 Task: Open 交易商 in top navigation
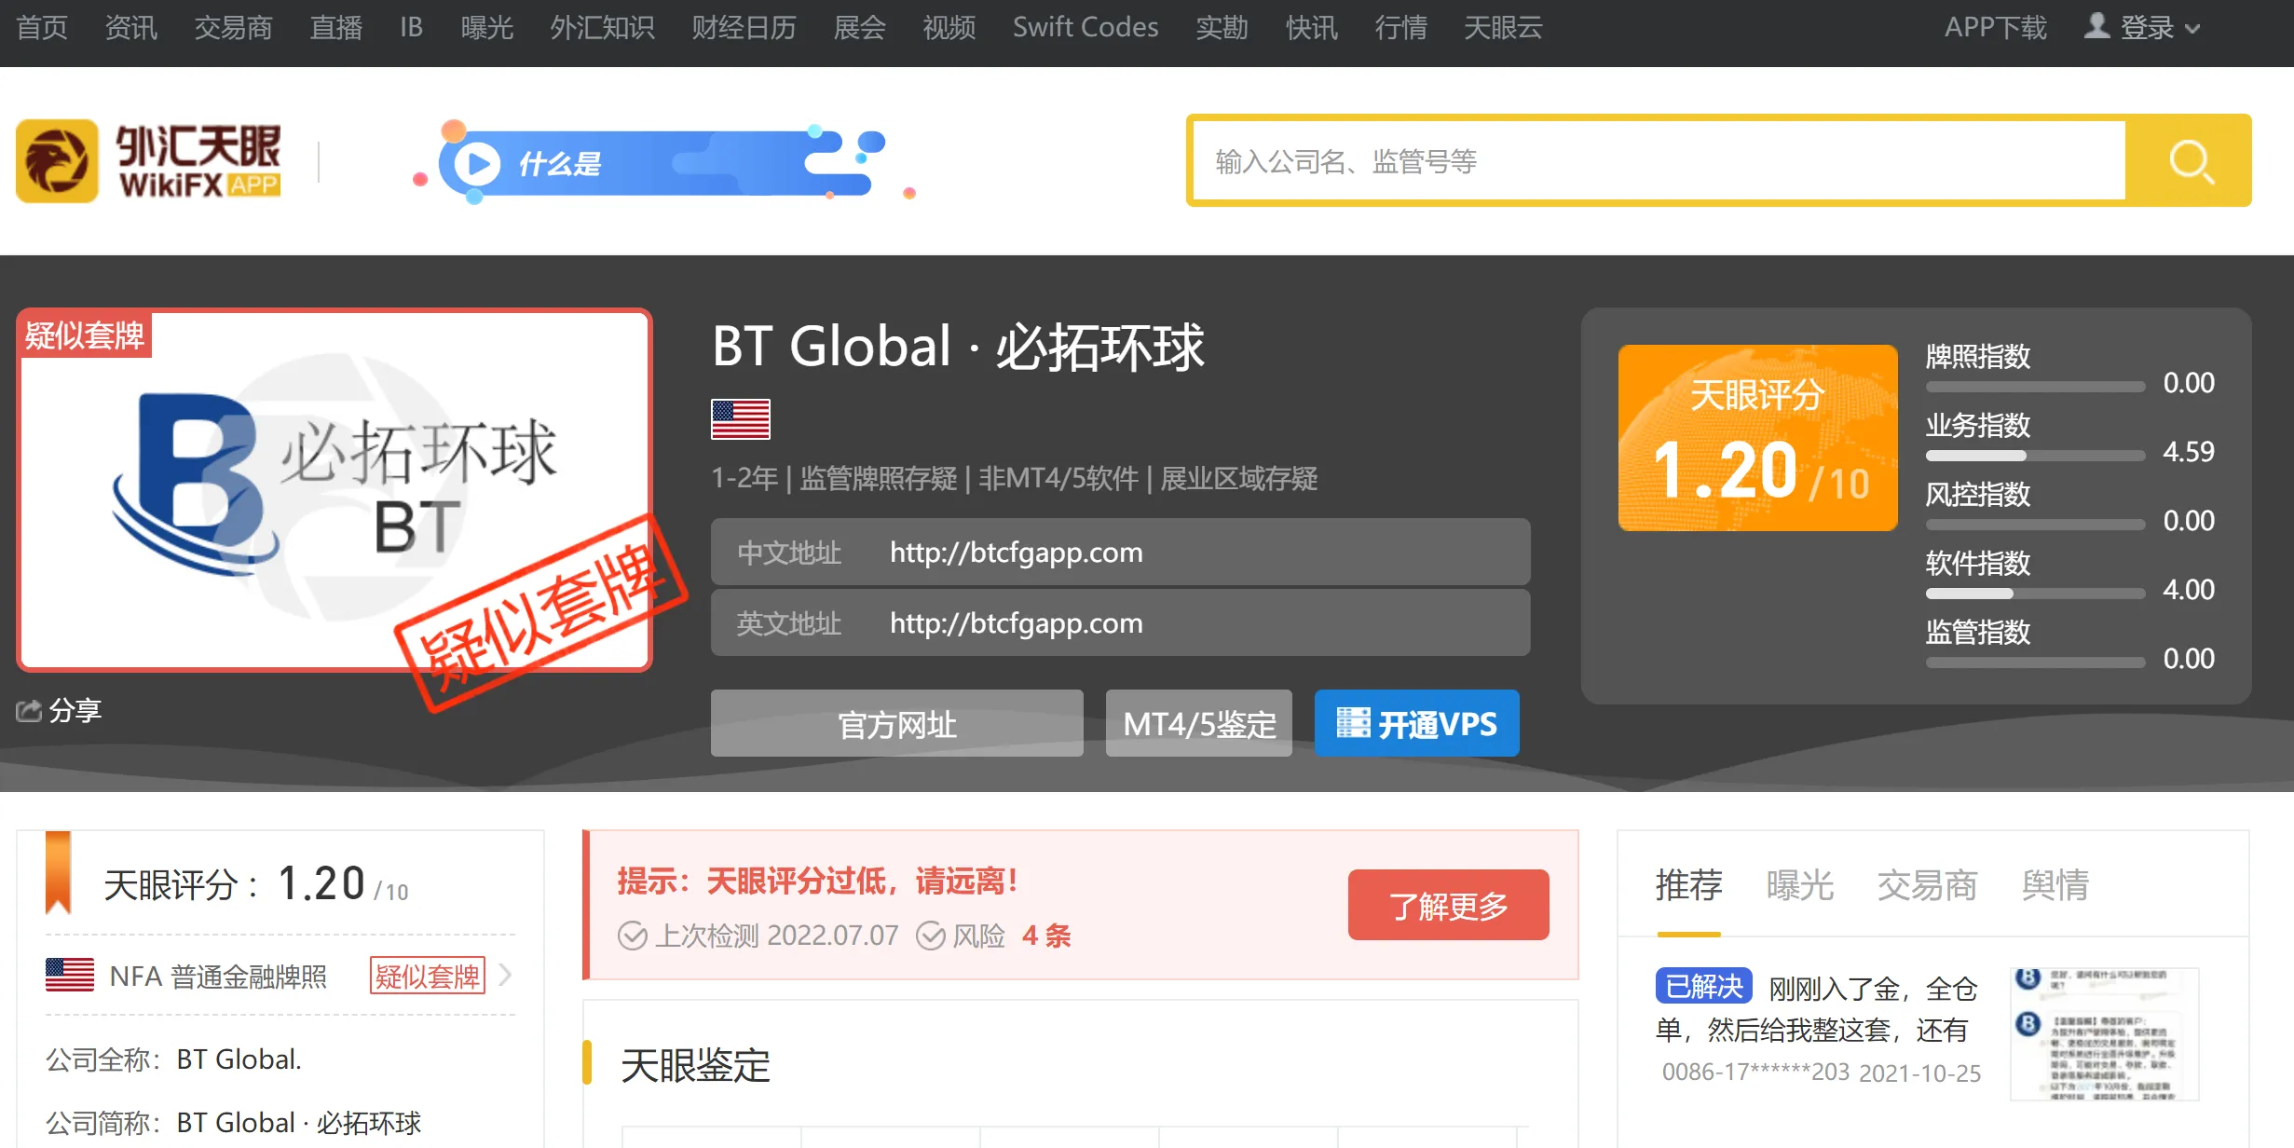point(233,27)
